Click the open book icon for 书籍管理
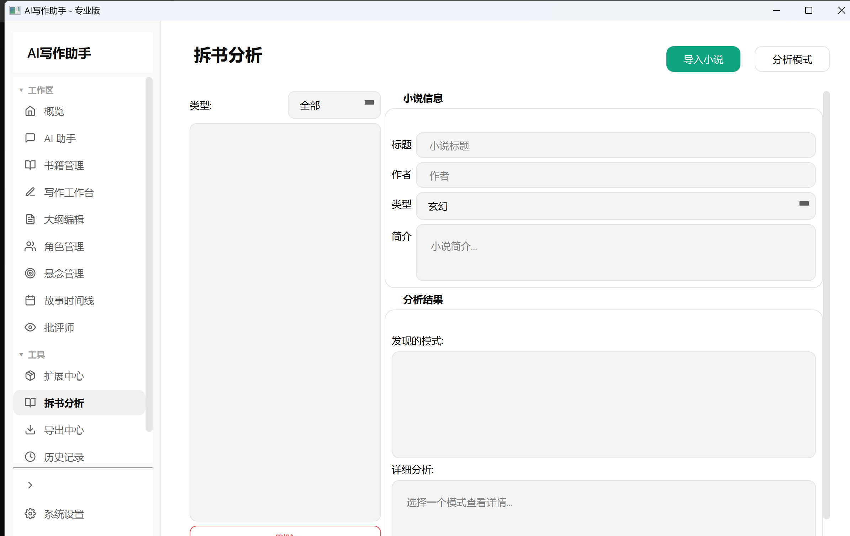 coord(30,165)
